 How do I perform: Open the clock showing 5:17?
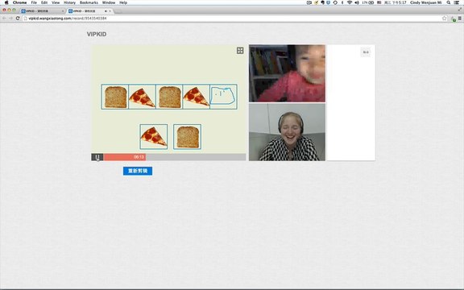click(396, 2)
